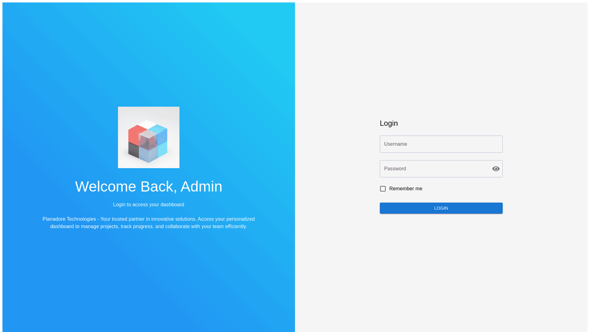
Task: Click the Remember me label text
Action: pyautogui.click(x=406, y=189)
